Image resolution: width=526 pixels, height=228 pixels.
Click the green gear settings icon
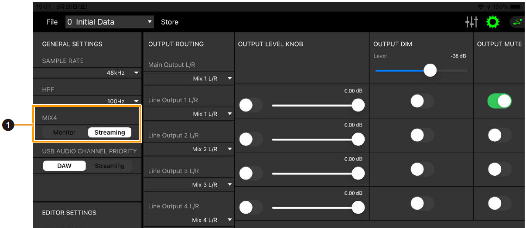pyautogui.click(x=493, y=22)
